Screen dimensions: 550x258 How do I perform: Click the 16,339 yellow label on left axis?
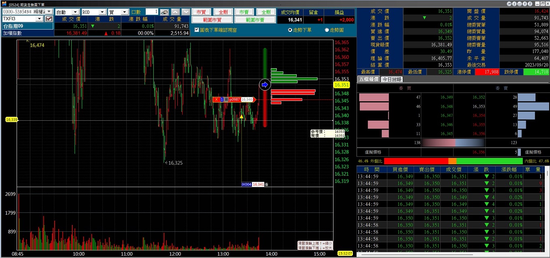click(x=11, y=120)
